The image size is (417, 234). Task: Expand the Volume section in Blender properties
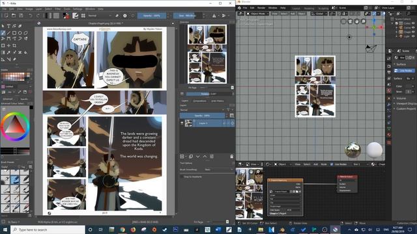(x=401, y=98)
